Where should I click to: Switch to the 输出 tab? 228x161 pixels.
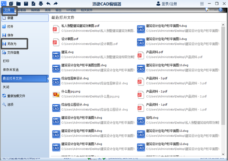click(58, 10)
